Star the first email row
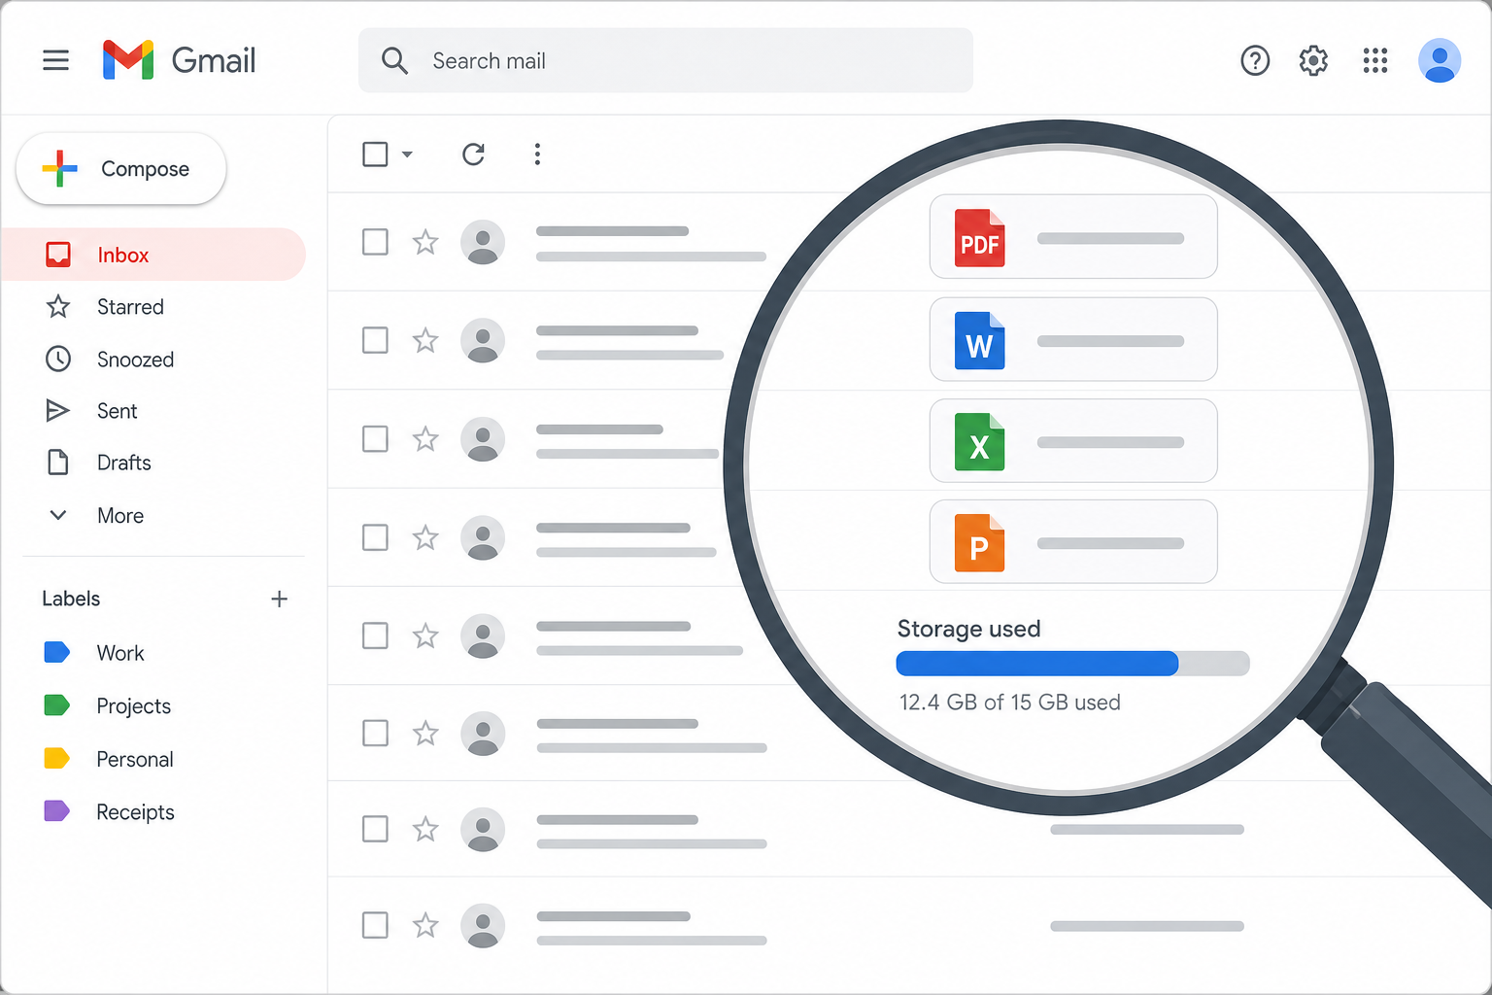 [425, 242]
